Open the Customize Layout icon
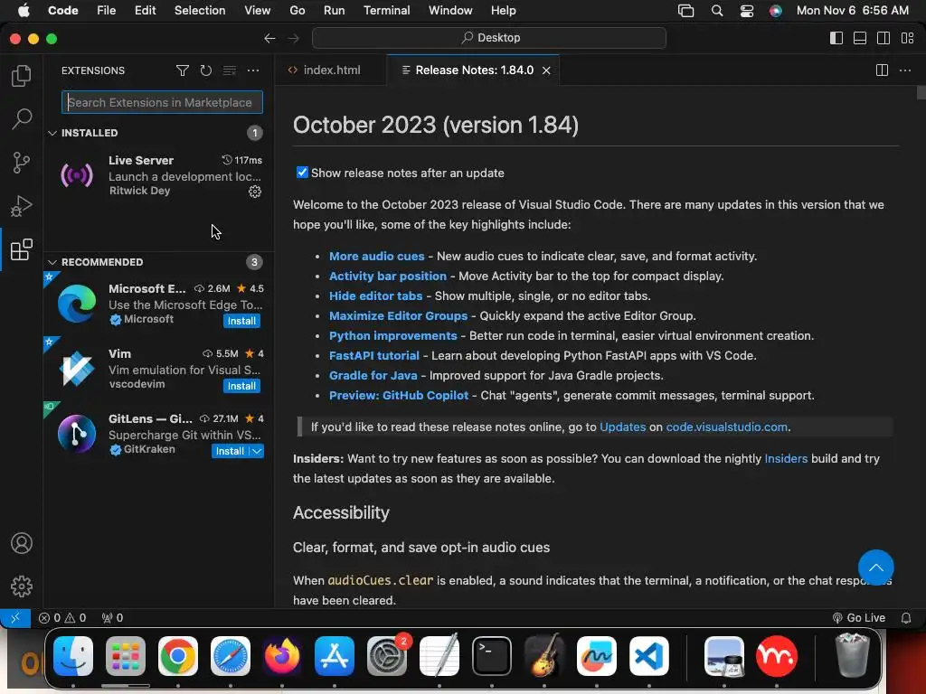Image resolution: width=926 pixels, height=694 pixels. tap(907, 38)
